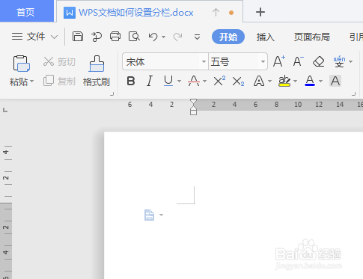Click the Save icon in quick toolbar

tap(78, 37)
